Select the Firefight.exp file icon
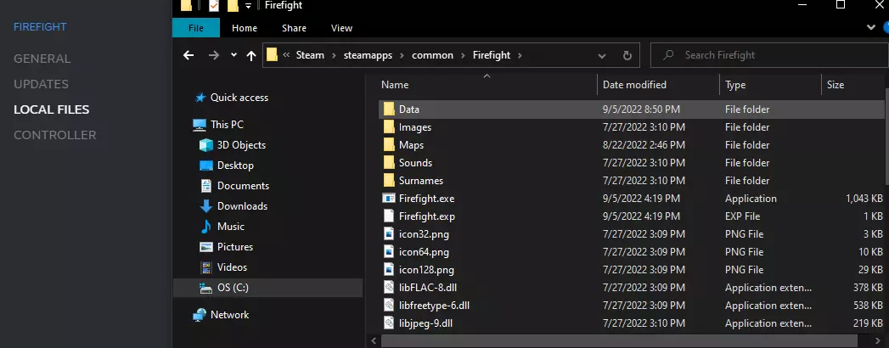889x348 pixels. click(388, 216)
